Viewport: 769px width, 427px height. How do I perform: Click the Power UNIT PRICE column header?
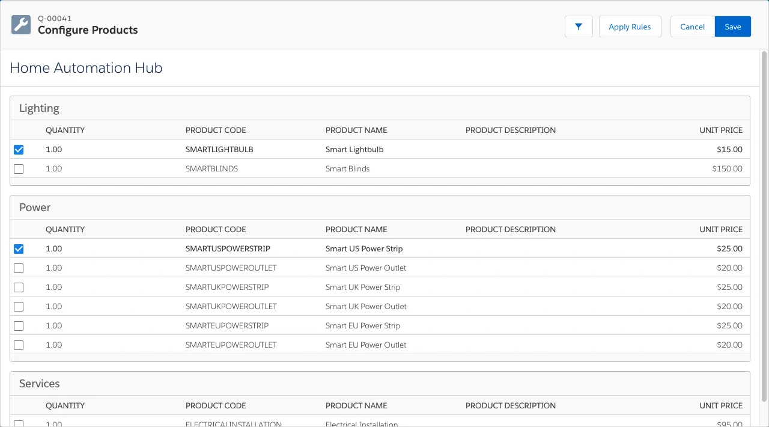click(x=721, y=229)
